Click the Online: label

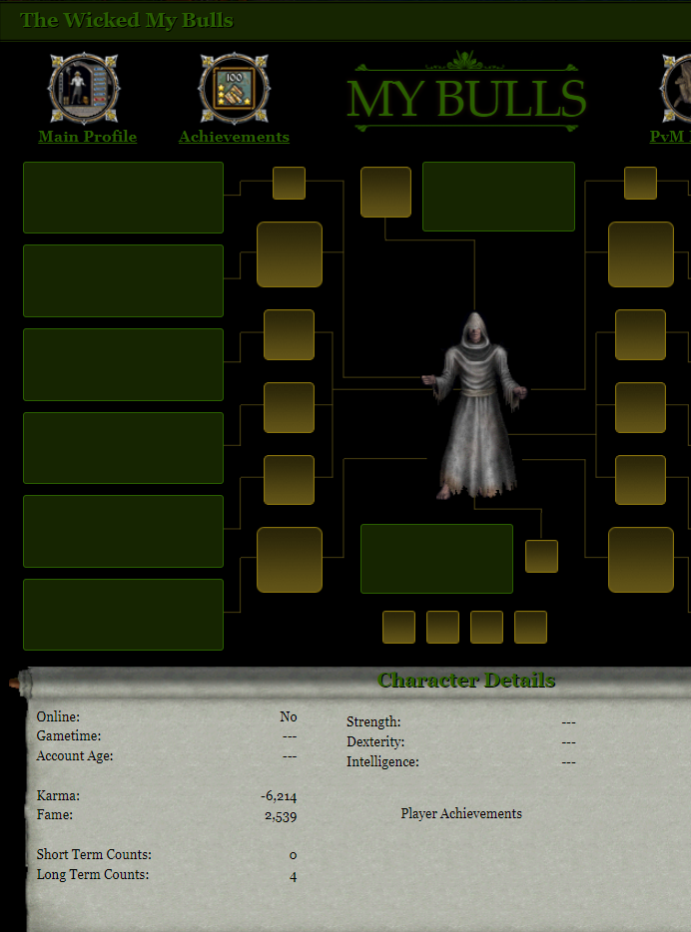click(58, 716)
